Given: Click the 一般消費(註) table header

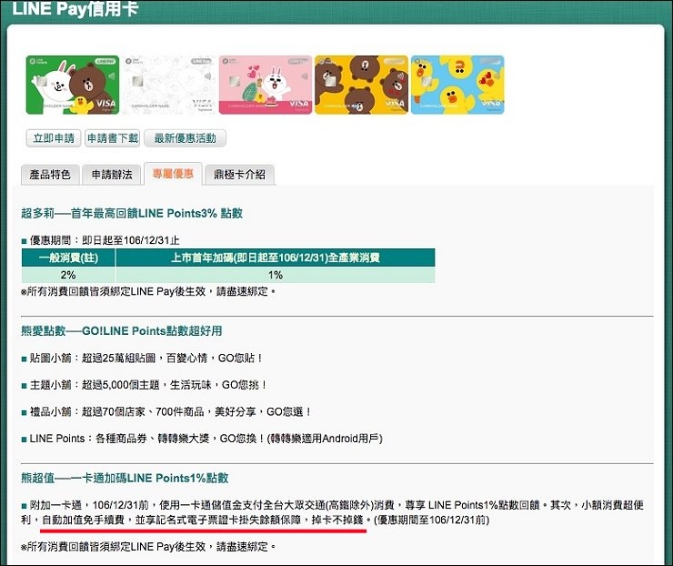Looking at the screenshot, I should click(x=69, y=258).
